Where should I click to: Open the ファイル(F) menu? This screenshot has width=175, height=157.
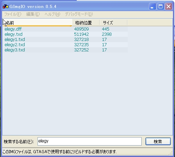(x=13, y=14)
